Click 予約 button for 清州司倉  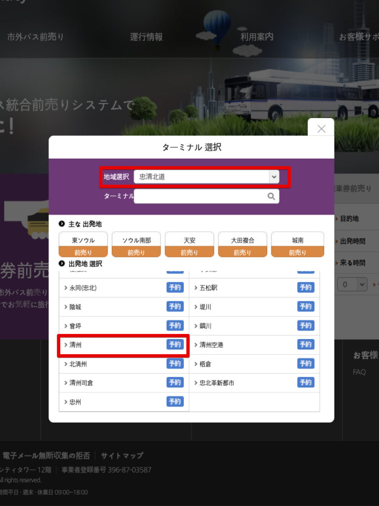coord(175,383)
